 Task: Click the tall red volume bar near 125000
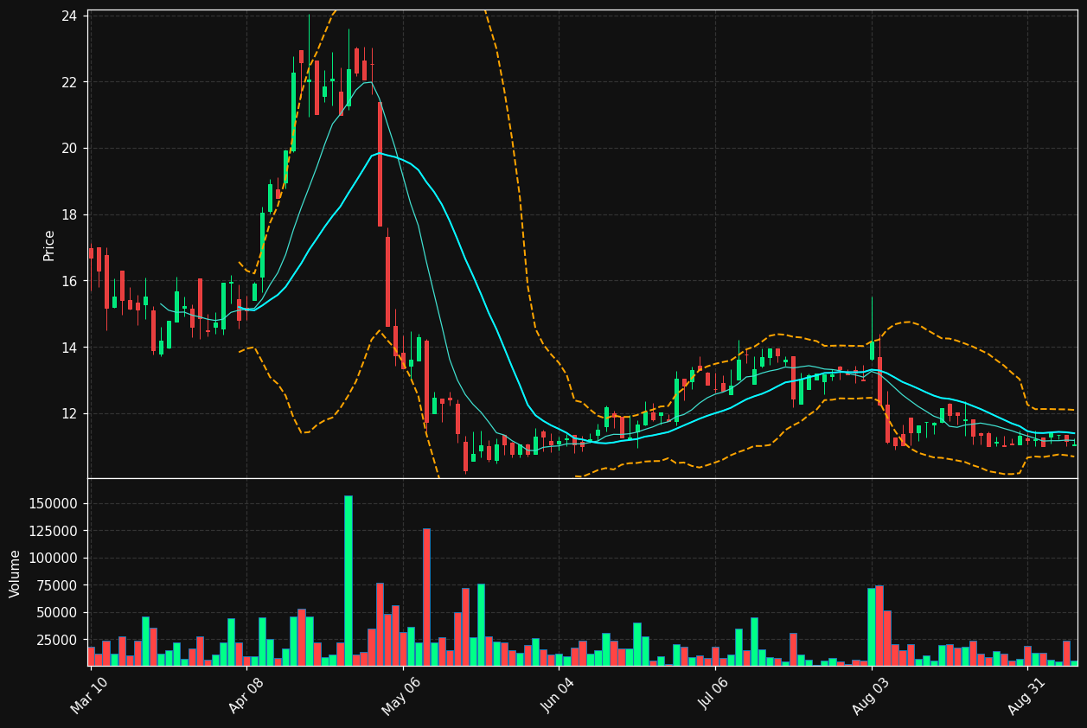(x=426, y=597)
